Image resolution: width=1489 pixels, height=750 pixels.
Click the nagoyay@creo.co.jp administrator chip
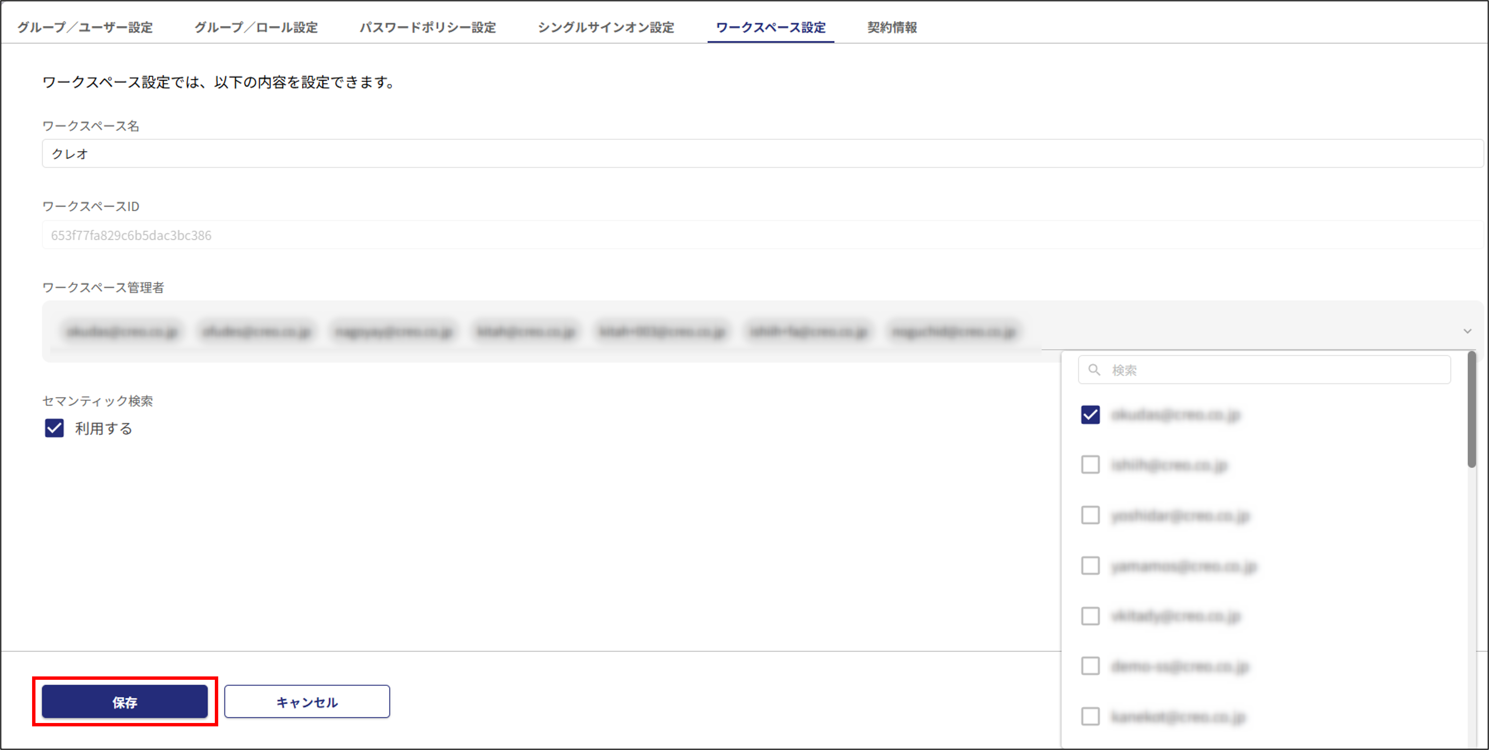click(394, 331)
